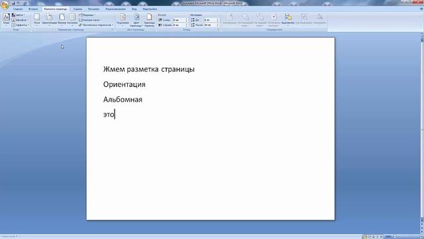This screenshot has width=424, height=239.
Task: Place the cursor in 'Жмем разметка страницы' line
Action: click(148, 69)
